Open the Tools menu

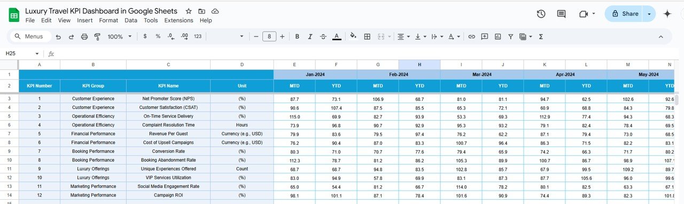(x=151, y=20)
